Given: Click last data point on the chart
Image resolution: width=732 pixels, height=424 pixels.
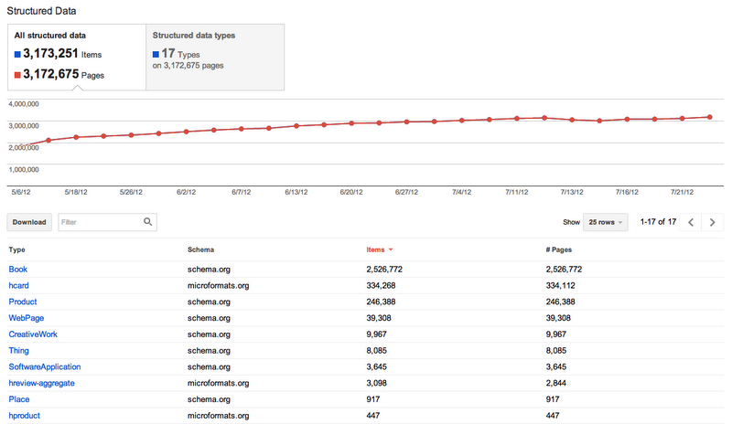Looking at the screenshot, I should (x=710, y=116).
